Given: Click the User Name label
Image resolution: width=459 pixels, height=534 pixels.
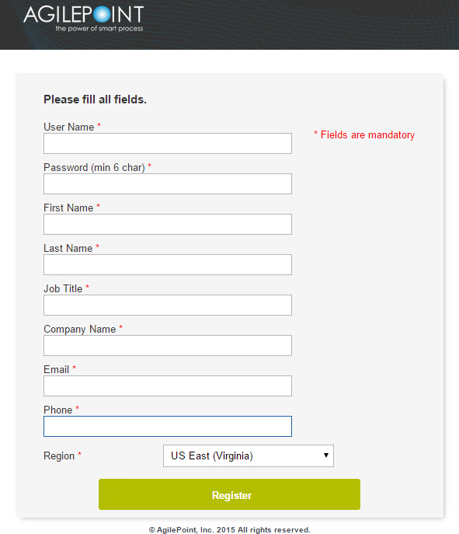Looking at the screenshot, I should [68, 127].
